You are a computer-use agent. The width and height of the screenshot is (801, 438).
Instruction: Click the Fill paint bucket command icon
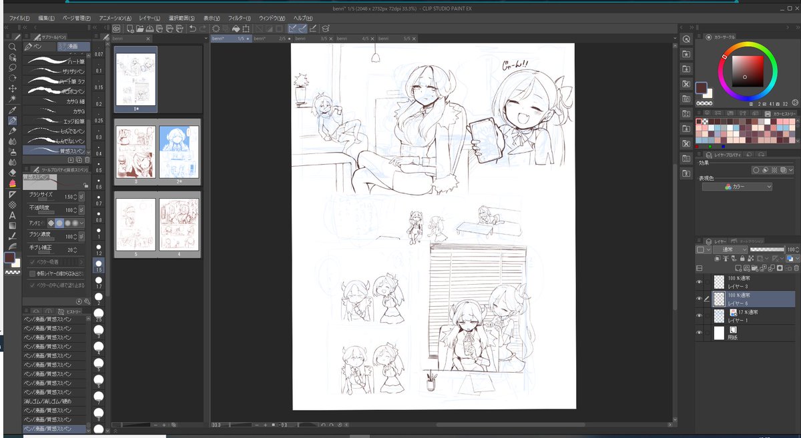click(236, 29)
